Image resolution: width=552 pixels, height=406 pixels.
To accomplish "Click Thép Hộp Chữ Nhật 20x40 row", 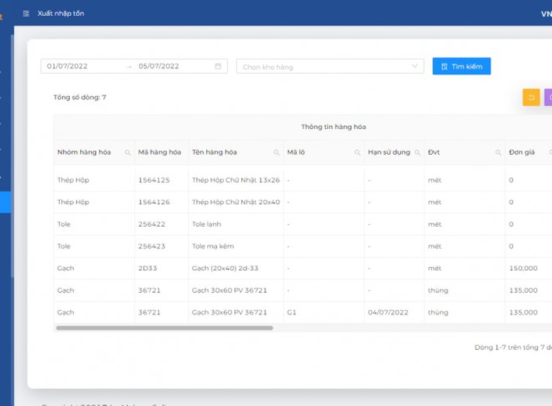I will (303, 202).
